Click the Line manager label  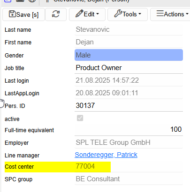[x=22, y=156]
